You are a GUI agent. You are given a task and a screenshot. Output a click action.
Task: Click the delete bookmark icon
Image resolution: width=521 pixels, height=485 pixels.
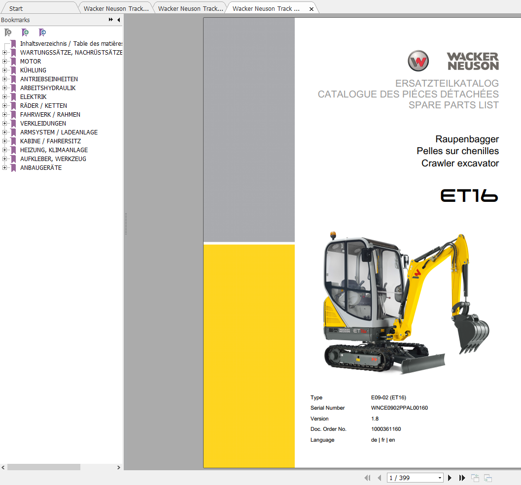tap(8, 32)
